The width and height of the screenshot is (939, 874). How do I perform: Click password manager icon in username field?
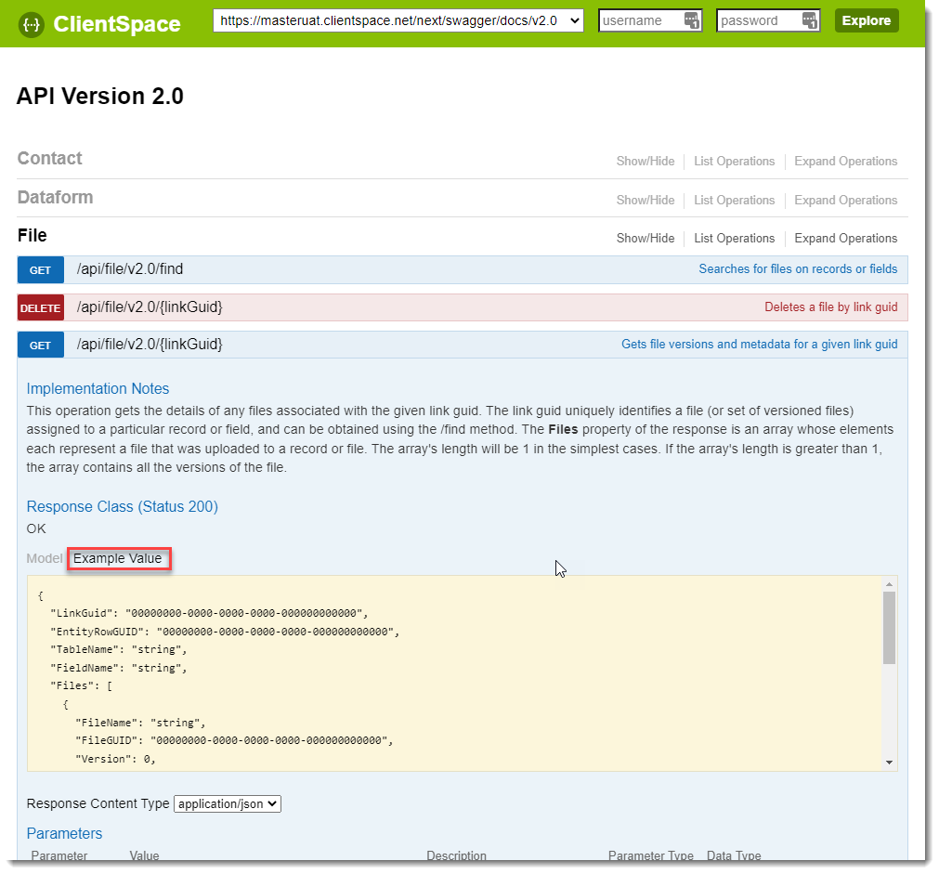tap(691, 20)
